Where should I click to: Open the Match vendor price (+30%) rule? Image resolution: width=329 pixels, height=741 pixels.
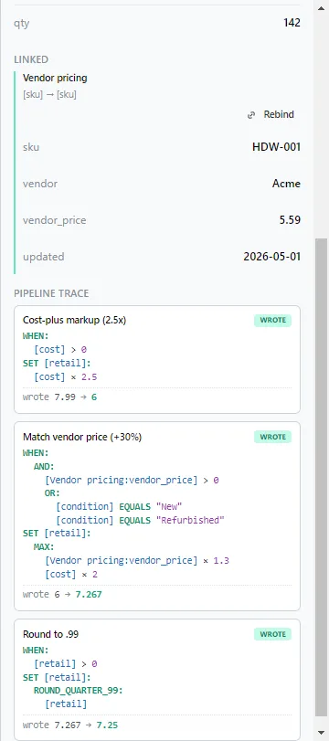[82, 437]
